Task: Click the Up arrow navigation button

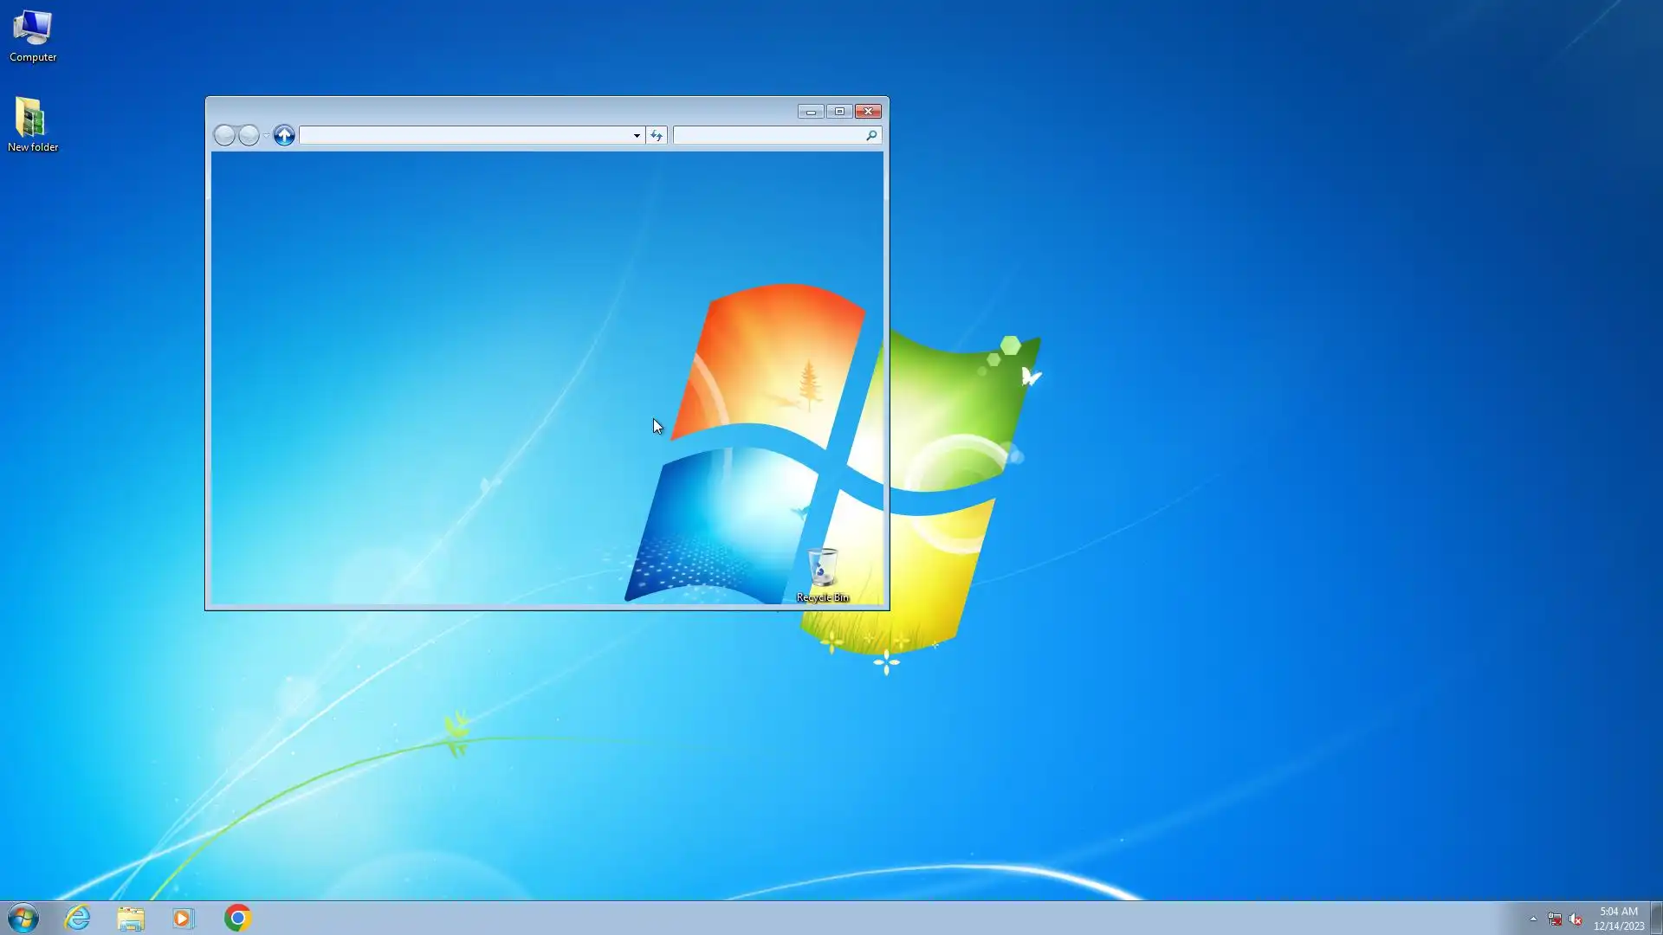Action: coord(284,135)
